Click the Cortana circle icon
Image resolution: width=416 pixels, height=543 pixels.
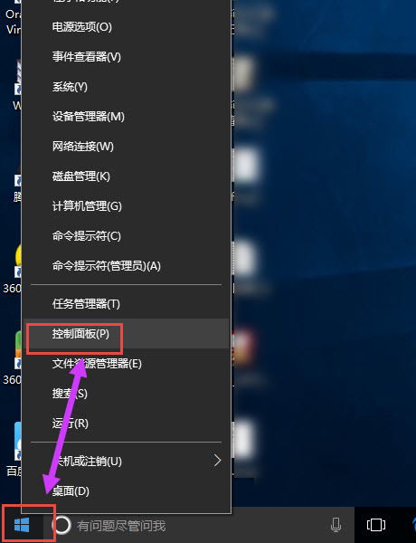click(62, 525)
